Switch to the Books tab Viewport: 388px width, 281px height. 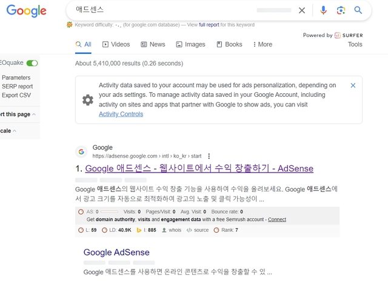(x=229, y=44)
